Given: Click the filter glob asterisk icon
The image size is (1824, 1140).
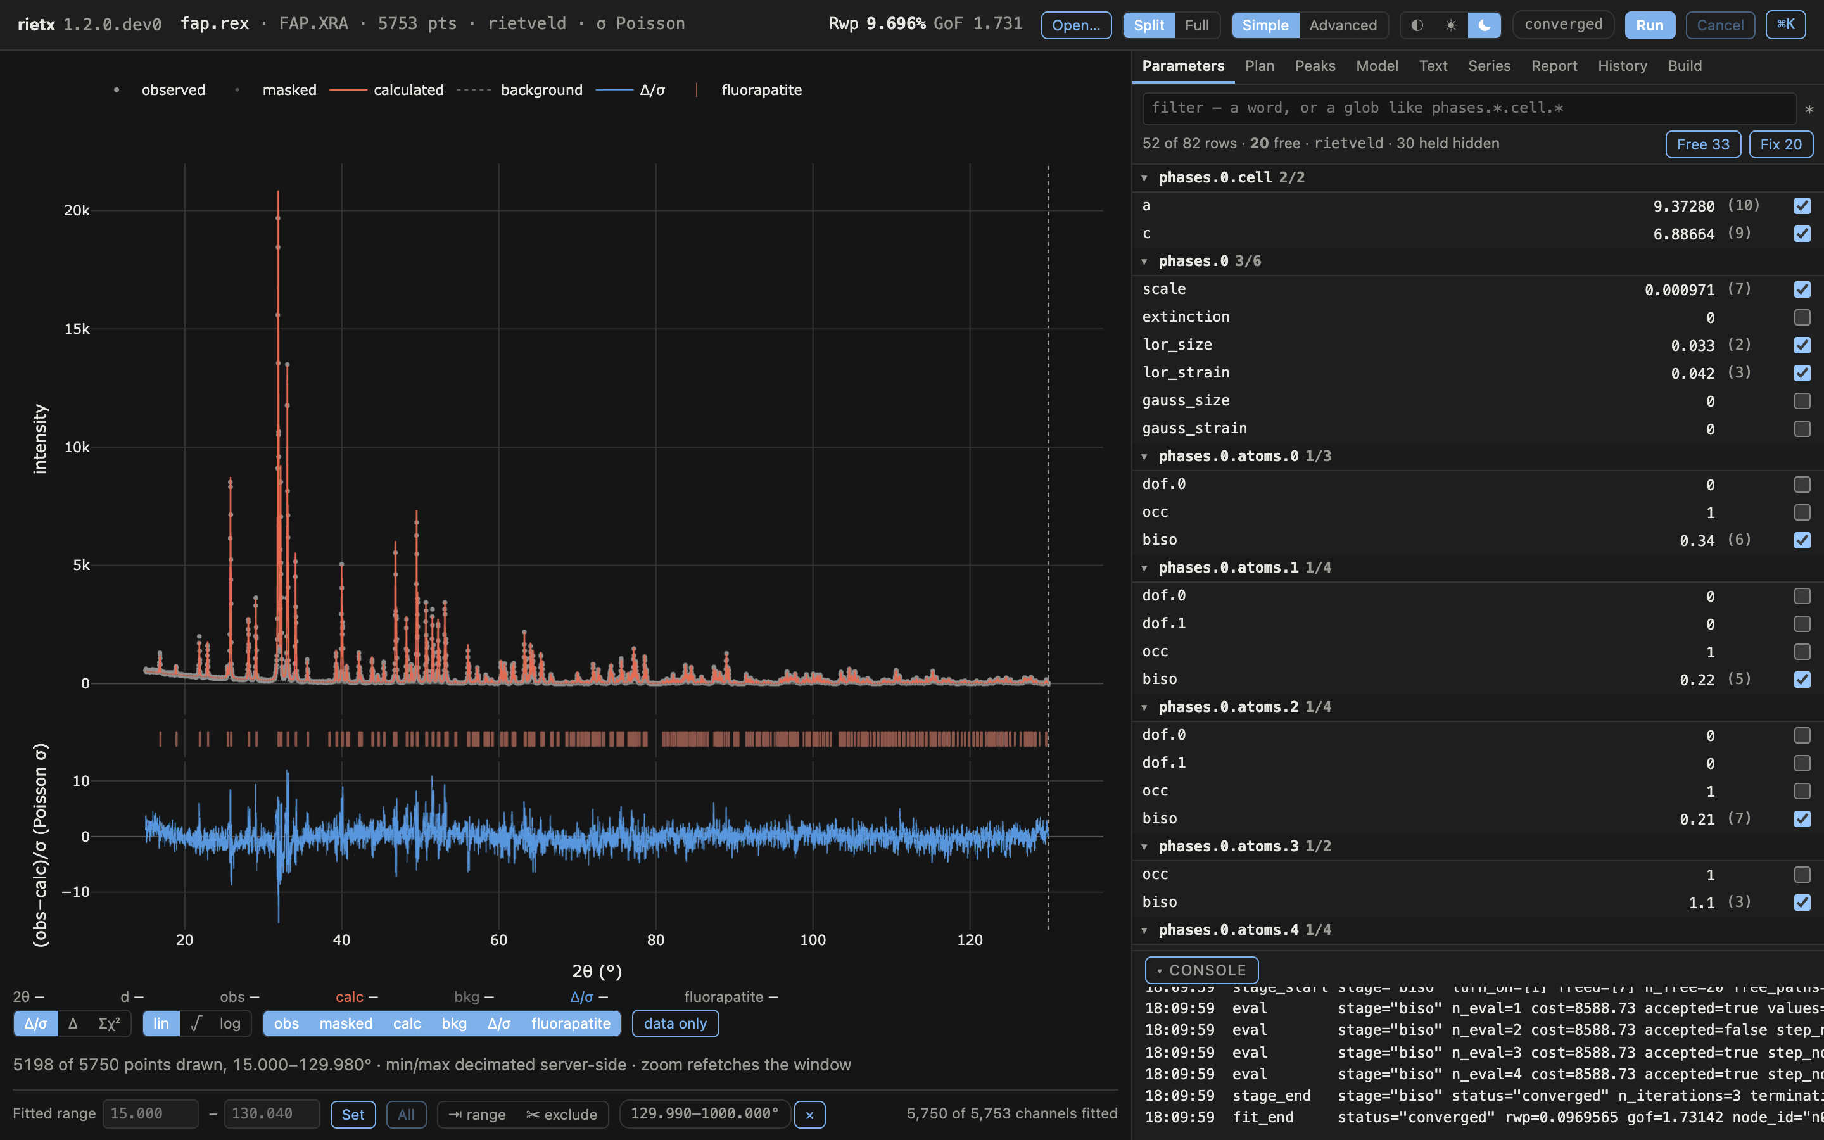Looking at the screenshot, I should coord(1809,110).
